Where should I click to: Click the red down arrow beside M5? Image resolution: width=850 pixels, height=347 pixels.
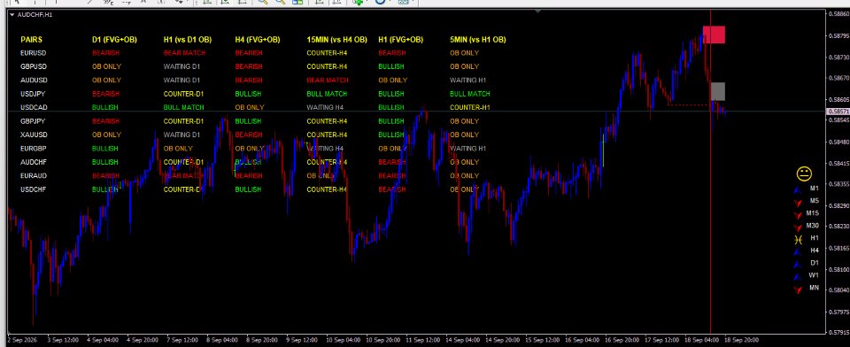pos(798,203)
